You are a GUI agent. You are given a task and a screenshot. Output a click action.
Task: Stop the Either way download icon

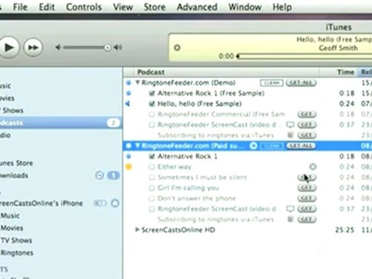[313, 167]
